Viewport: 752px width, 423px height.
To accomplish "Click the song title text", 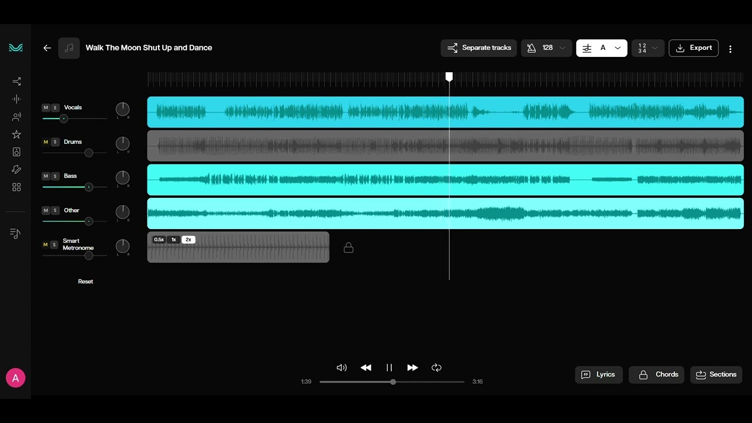I will 149,48.
